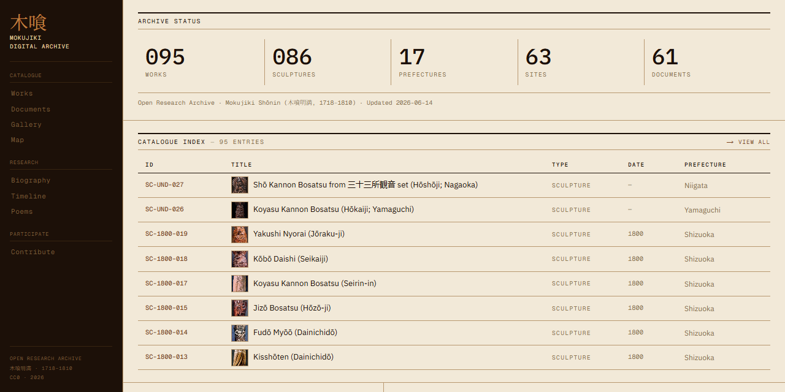
Task: Open the Map view
Action: coord(18,140)
